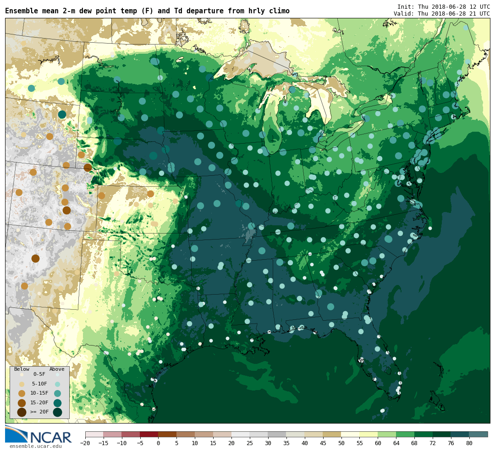The width and height of the screenshot is (495, 452).
Task: Open the ensemble.ucar.edu link text
Action: [x=36, y=446]
